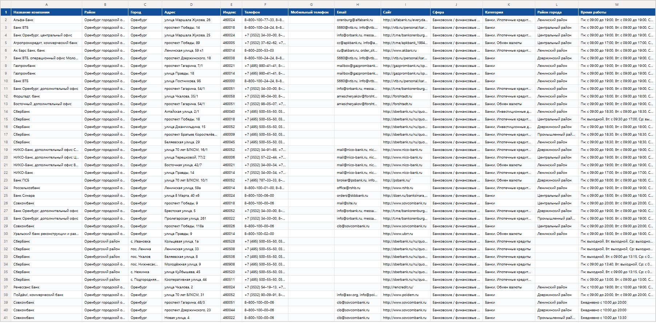This screenshot has width=656, height=328.
Task: Select the "Агропромкредит, коммерческий банк" cell
Action: [47, 43]
